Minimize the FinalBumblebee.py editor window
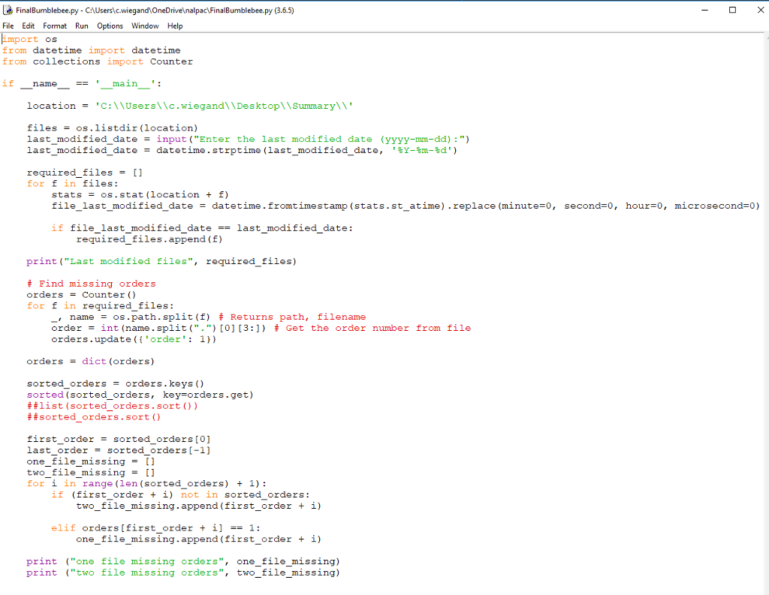 coord(704,10)
